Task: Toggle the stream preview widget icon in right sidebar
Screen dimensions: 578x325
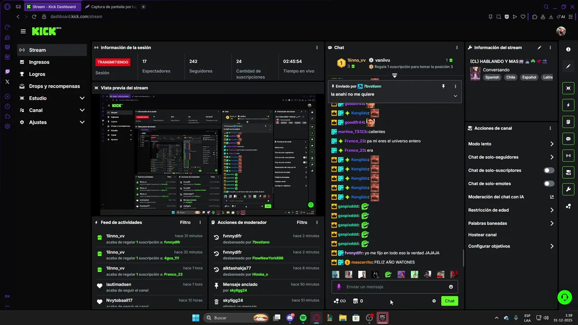Action: point(568,88)
